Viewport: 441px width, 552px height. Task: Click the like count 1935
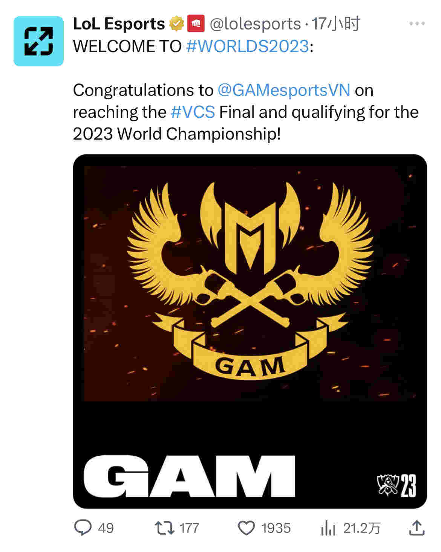tap(276, 527)
